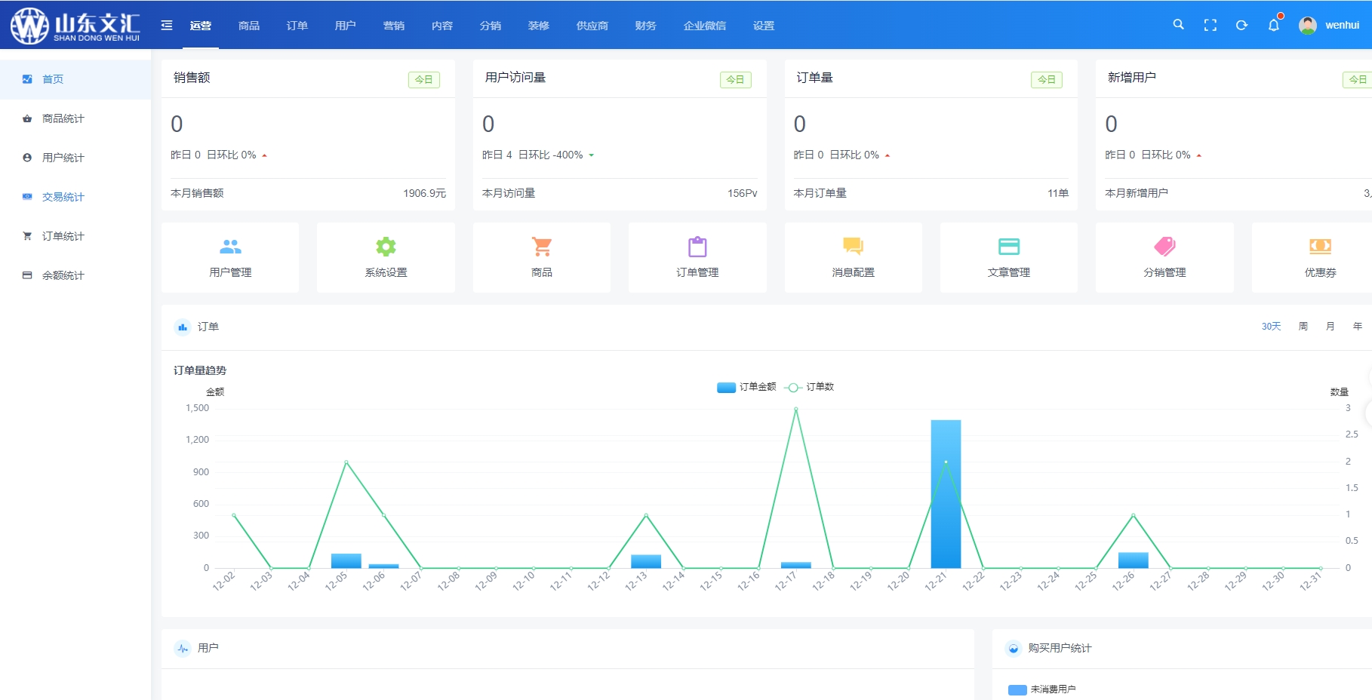1372x700 pixels.
Task: Open the search icon in the header
Action: point(1178,25)
